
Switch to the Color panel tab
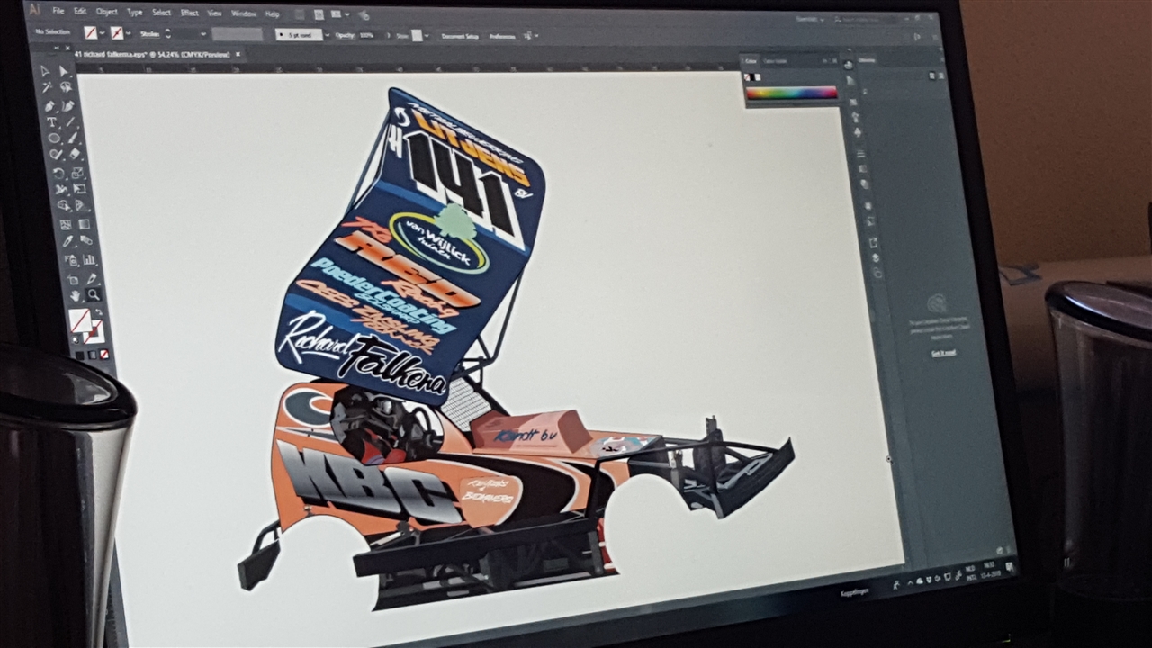coord(751,61)
